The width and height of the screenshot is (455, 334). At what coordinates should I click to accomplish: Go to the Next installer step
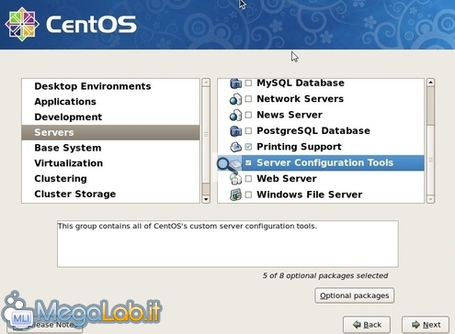point(426,325)
